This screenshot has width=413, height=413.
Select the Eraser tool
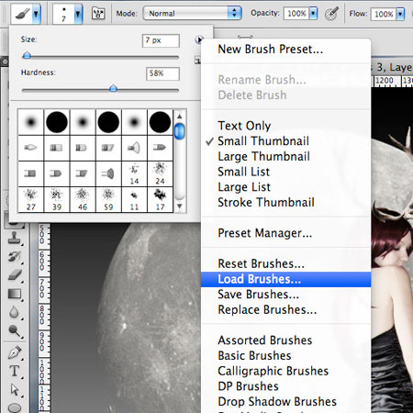tap(14, 275)
